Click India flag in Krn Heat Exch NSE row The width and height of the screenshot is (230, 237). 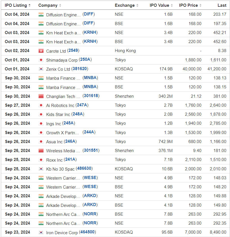pyautogui.click(x=41, y=33)
